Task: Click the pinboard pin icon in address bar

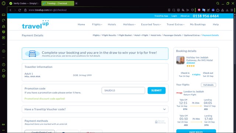Action: 169,10
